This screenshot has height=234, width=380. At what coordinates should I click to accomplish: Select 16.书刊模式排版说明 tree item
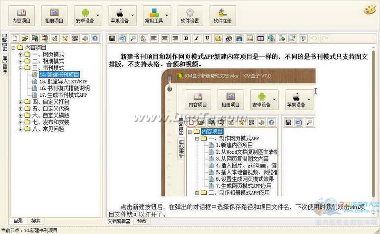[65, 88]
